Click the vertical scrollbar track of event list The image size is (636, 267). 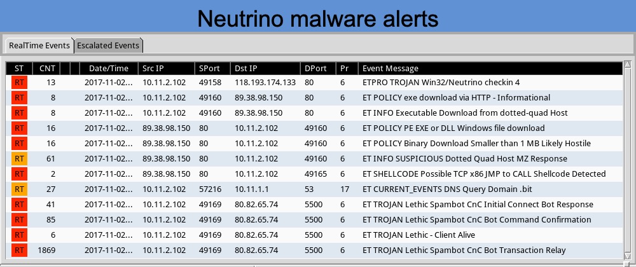628,162
